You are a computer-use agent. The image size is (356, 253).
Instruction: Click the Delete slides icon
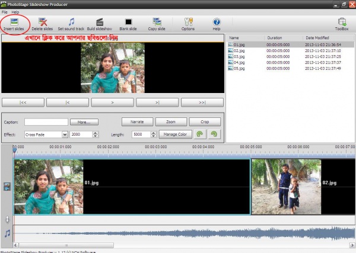(x=42, y=22)
